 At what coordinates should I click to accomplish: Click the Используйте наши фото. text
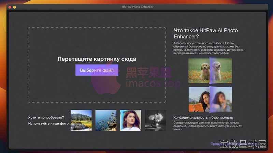coord(49,124)
